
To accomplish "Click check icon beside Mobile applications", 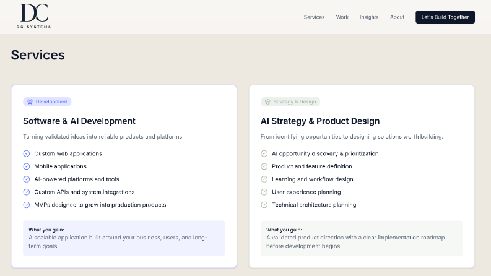I will (x=27, y=166).
